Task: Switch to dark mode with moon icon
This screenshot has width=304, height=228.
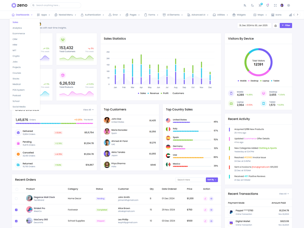Action: click(252, 5)
